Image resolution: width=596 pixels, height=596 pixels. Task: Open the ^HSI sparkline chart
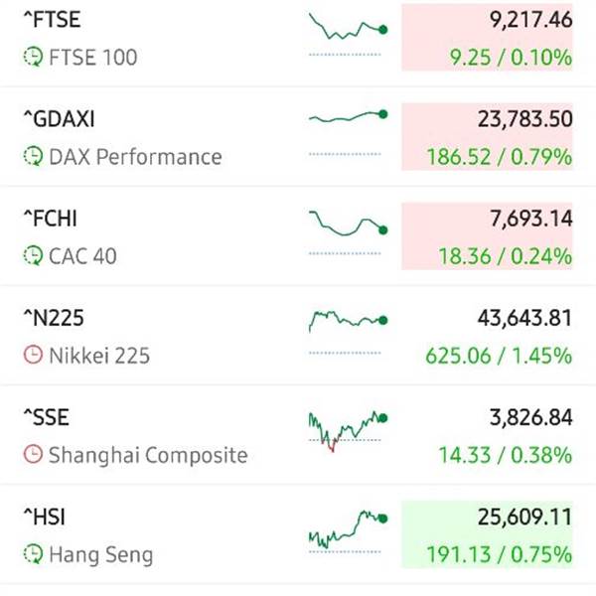click(x=348, y=531)
